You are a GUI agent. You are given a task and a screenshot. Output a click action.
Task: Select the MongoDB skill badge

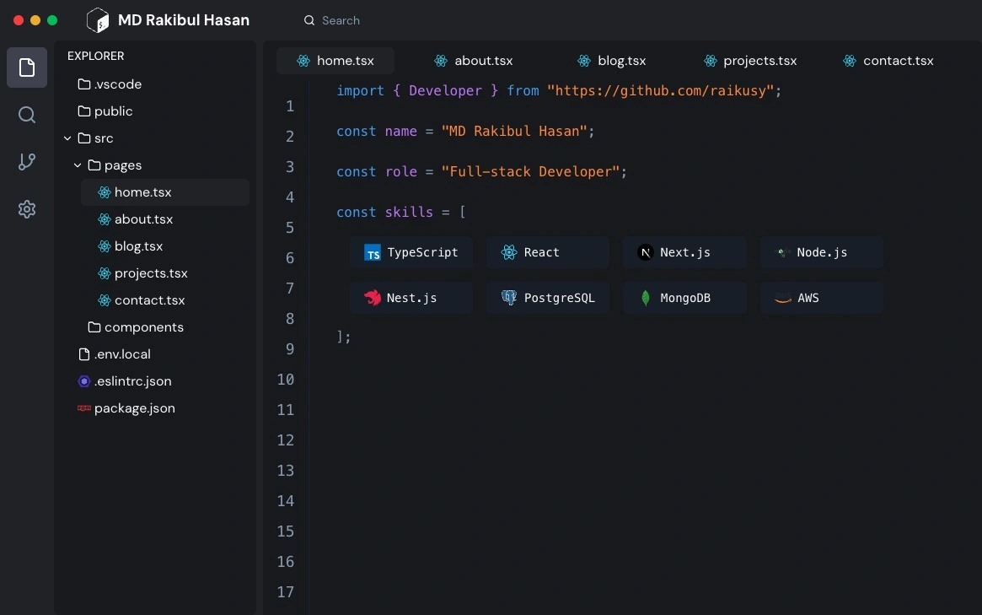coord(684,298)
